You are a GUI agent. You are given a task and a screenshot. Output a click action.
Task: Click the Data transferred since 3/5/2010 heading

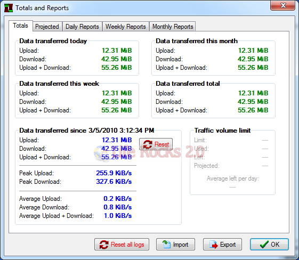coord(86,131)
